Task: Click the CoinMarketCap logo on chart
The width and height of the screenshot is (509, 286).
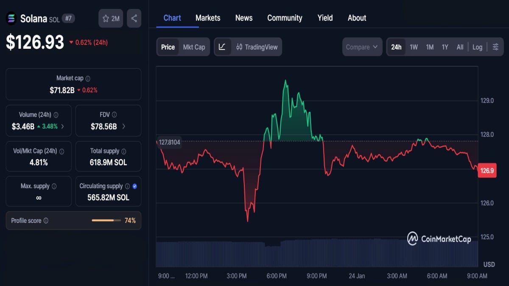Action: point(439,239)
